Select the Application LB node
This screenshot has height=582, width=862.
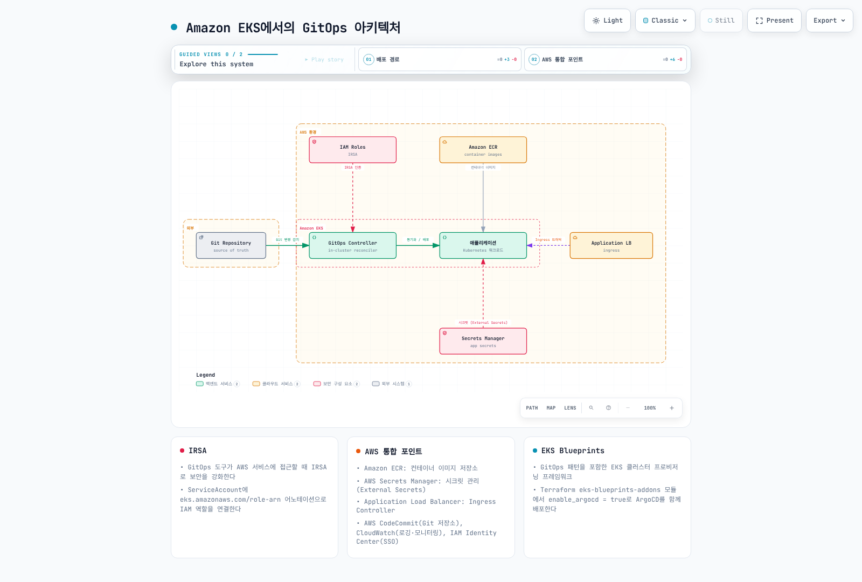[611, 246]
